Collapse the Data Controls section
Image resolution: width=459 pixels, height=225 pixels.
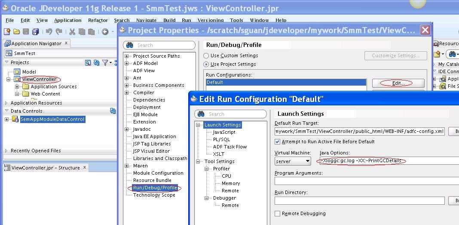[6, 111]
